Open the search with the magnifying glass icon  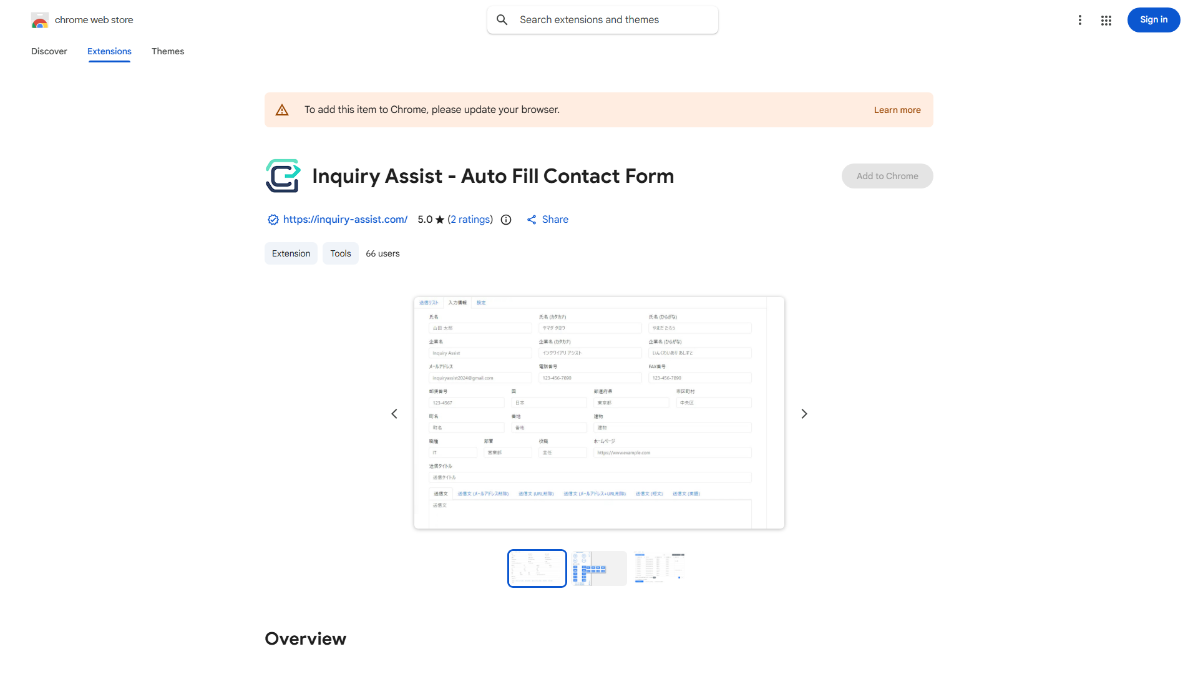click(x=502, y=19)
